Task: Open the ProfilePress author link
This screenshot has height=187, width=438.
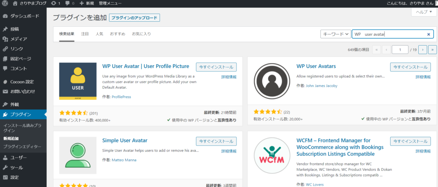Action: [x=121, y=97]
